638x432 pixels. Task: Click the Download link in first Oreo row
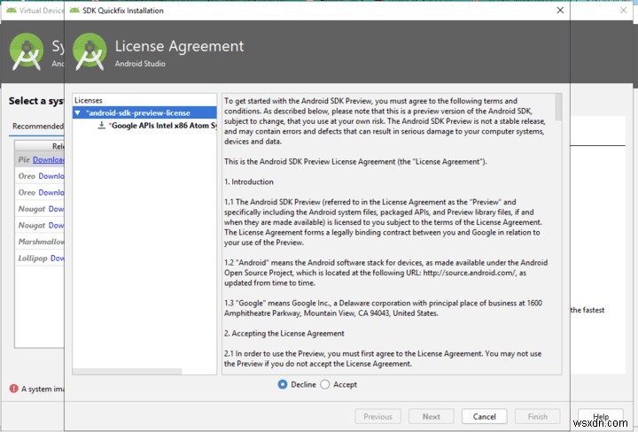[x=51, y=176]
